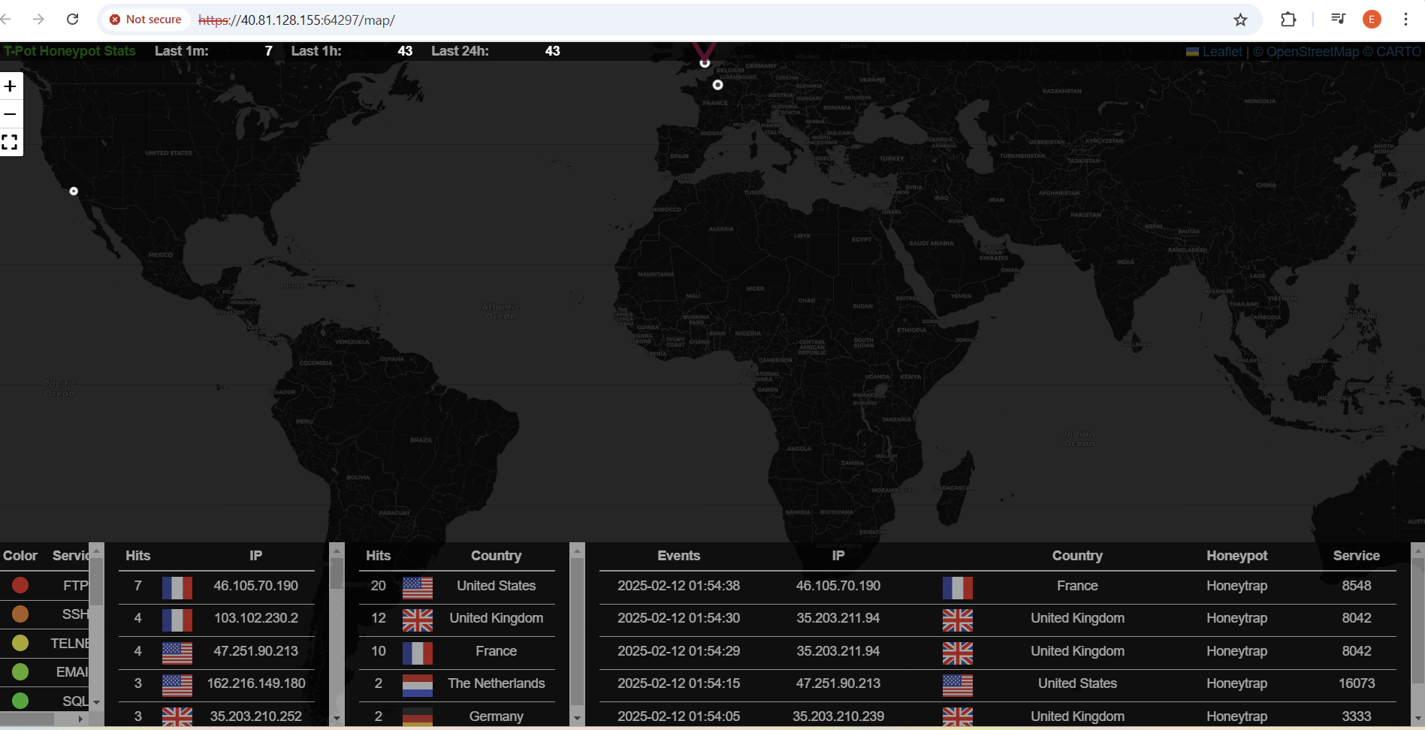Image resolution: width=1425 pixels, height=730 pixels.
Task: Click the attack marker in western USA
Action: 74,191
